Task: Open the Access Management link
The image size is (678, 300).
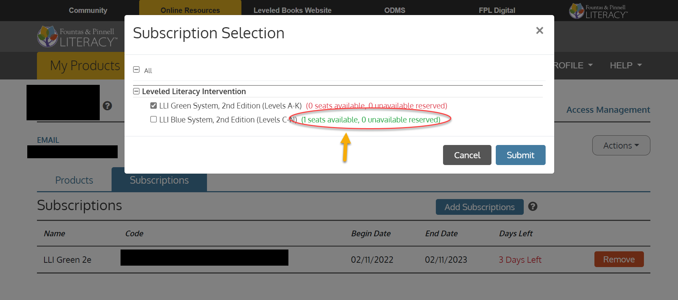Action: 608,110
